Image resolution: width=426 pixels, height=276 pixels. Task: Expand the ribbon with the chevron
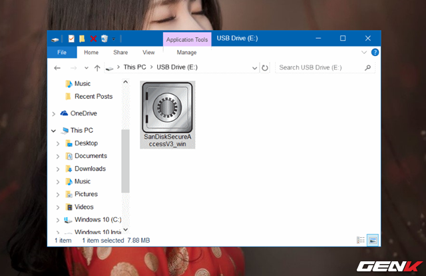364,52
